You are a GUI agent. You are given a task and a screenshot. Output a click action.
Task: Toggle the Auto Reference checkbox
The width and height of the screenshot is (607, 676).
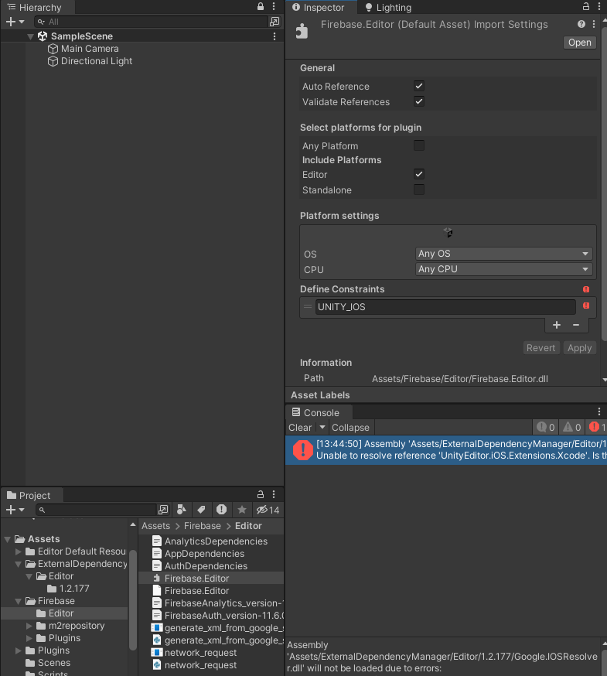[418, 86]
